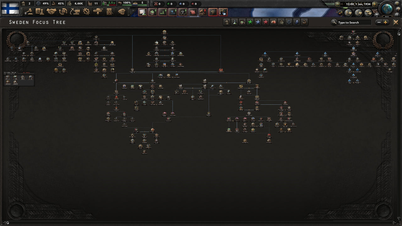Open the Officer Corps with the military cap icon

coord(121,11)
